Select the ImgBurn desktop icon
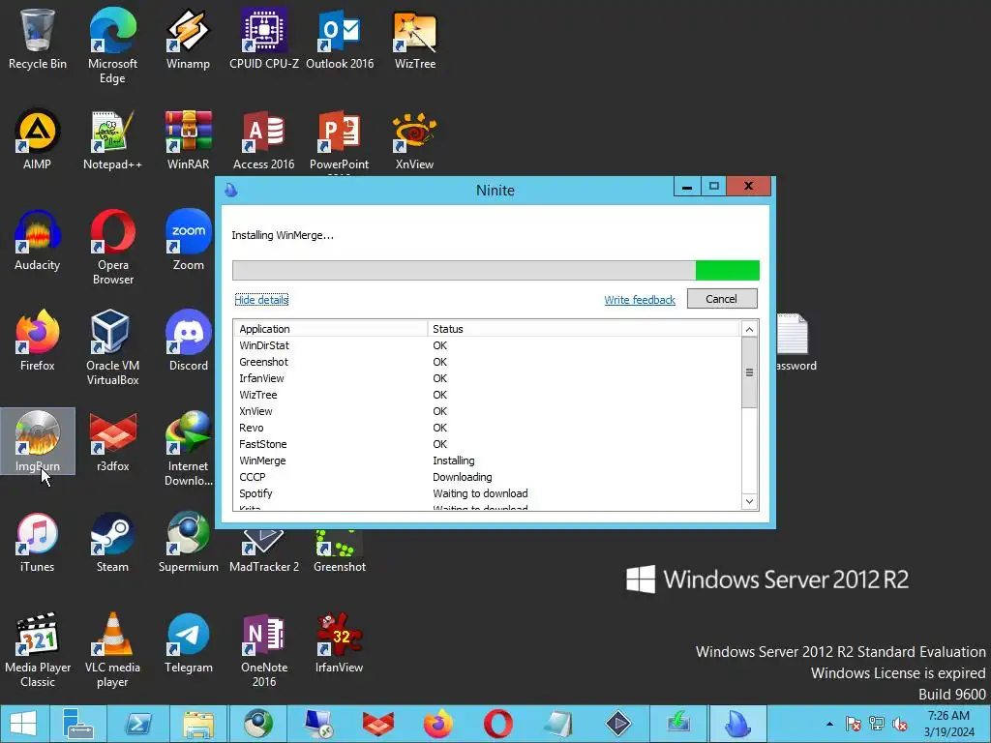Screen dimensions: 991x743 click(x=38, y=441)
